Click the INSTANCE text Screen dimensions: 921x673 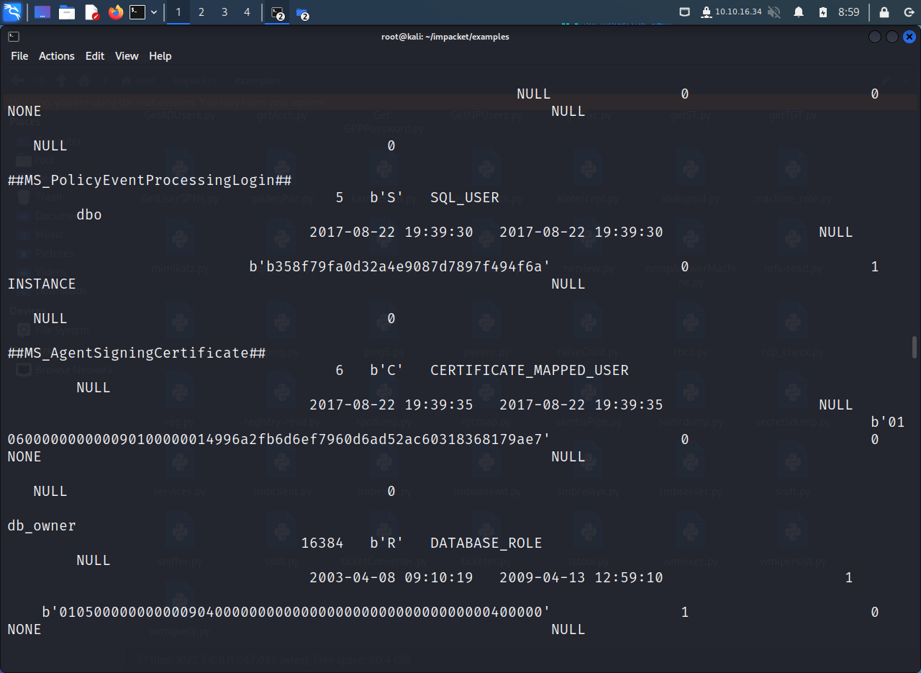[x=42, y=284]
